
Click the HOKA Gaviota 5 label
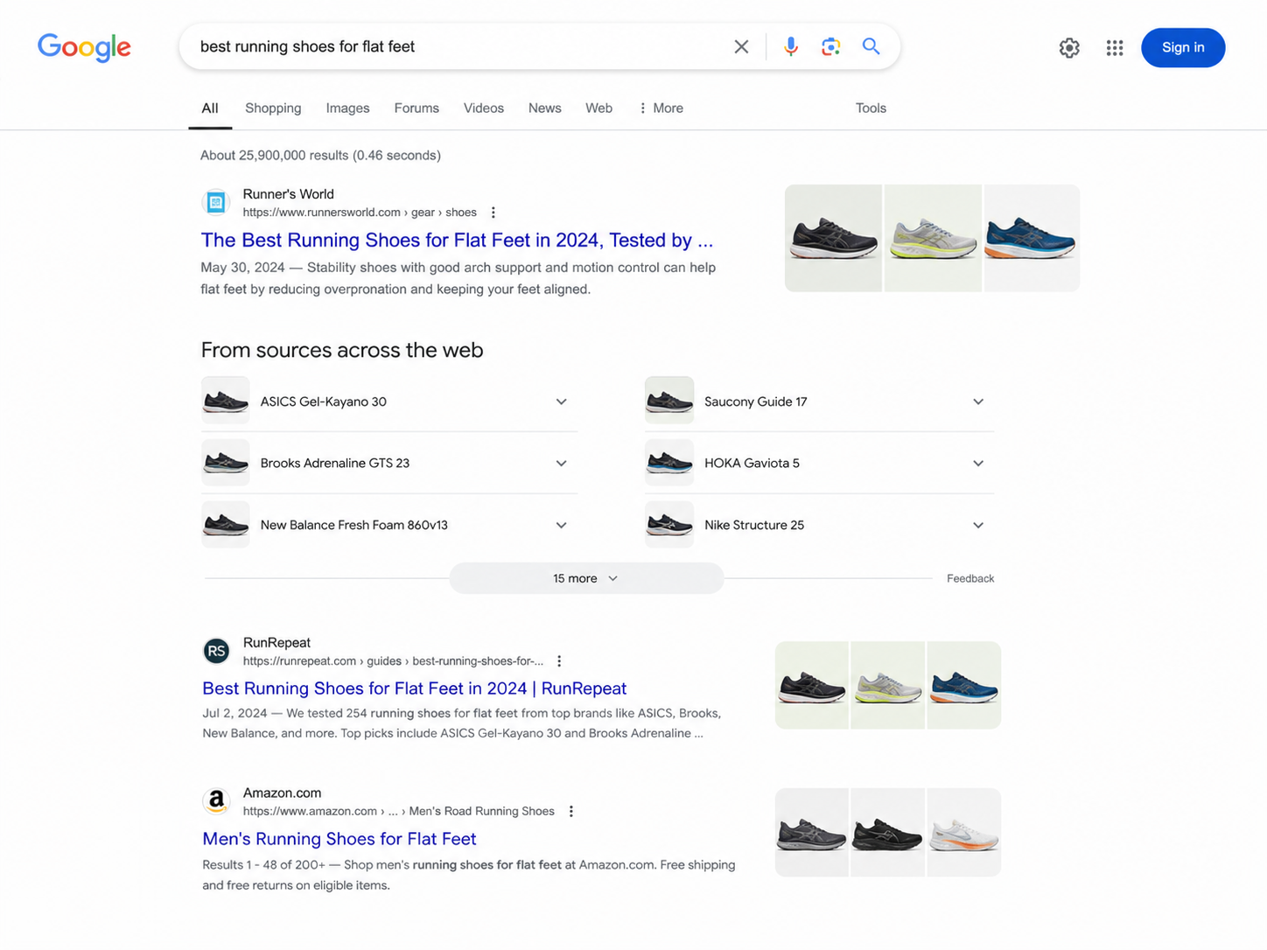pyautogui.click(x=752, y=464)
